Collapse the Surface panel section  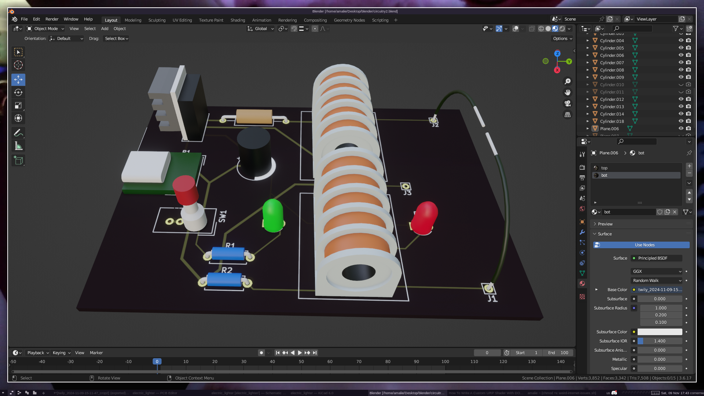pyautogui.click(x=604, y=234)
